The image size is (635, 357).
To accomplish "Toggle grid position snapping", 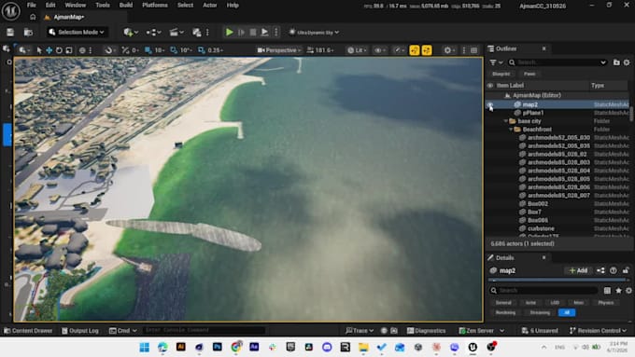I will [x=148, y=50].
